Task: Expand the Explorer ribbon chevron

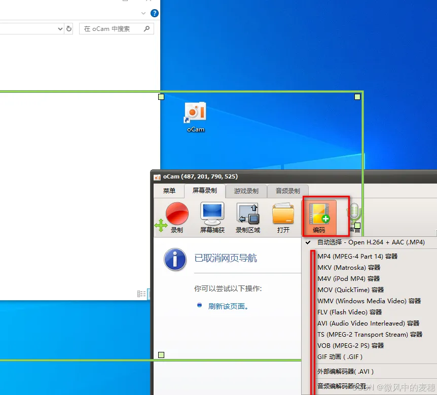Action: click(143, 13)
